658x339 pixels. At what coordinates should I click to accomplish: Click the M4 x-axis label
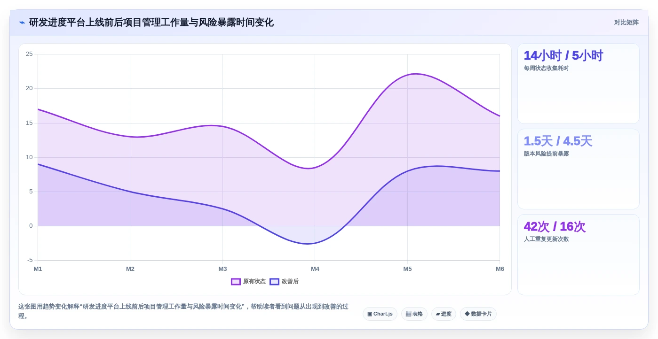(x=315, y=269)
